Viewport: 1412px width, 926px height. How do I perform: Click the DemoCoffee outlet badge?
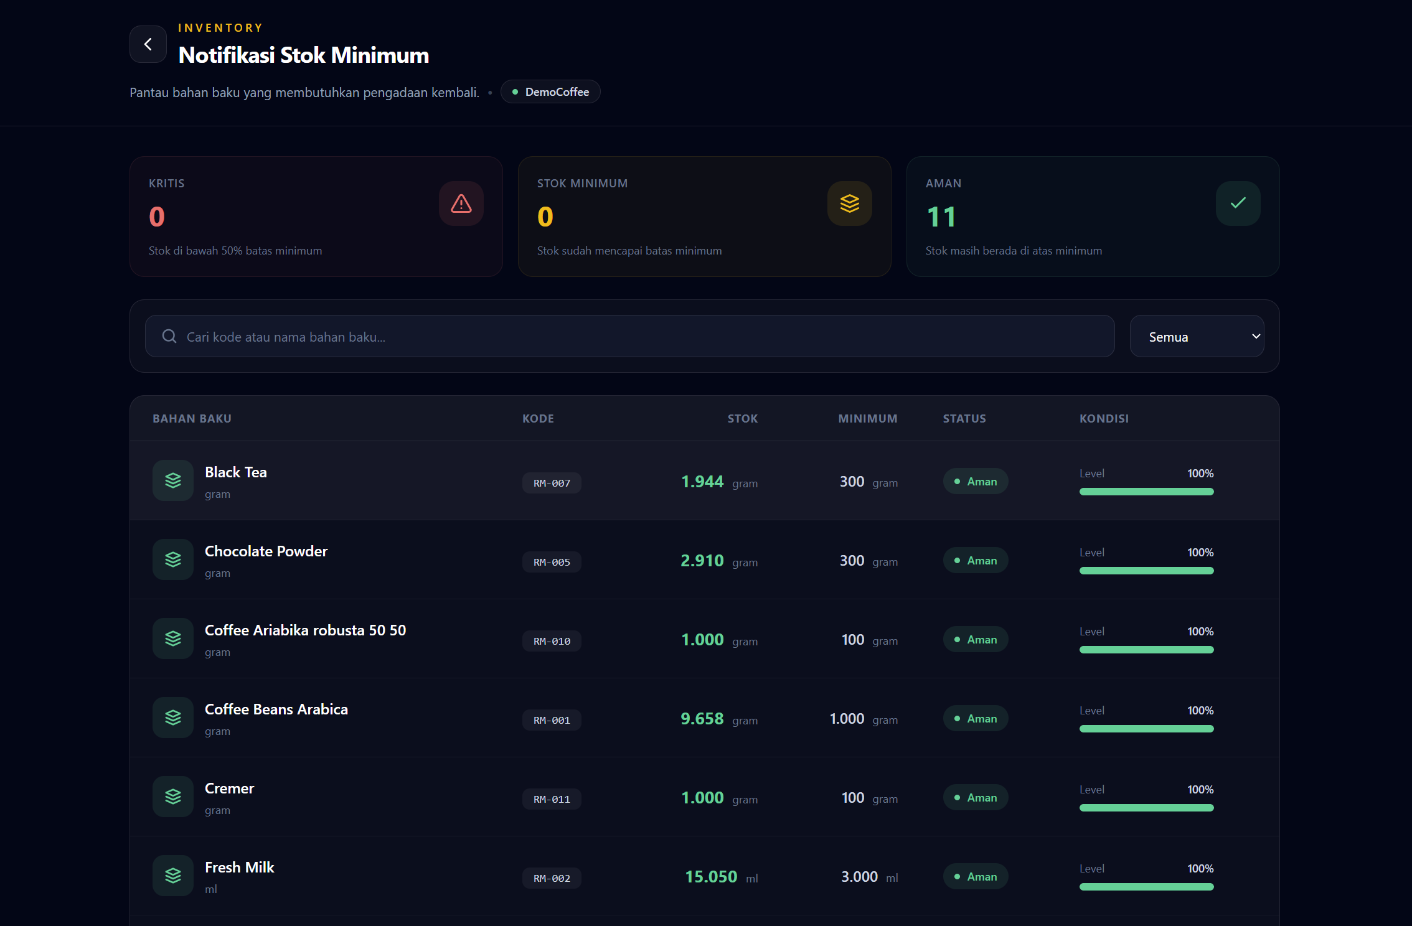[x=550, y=91]
